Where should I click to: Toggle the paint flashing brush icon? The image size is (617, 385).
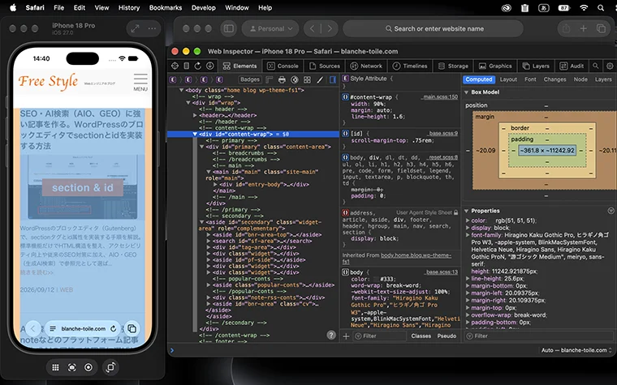tap(320, 79)
